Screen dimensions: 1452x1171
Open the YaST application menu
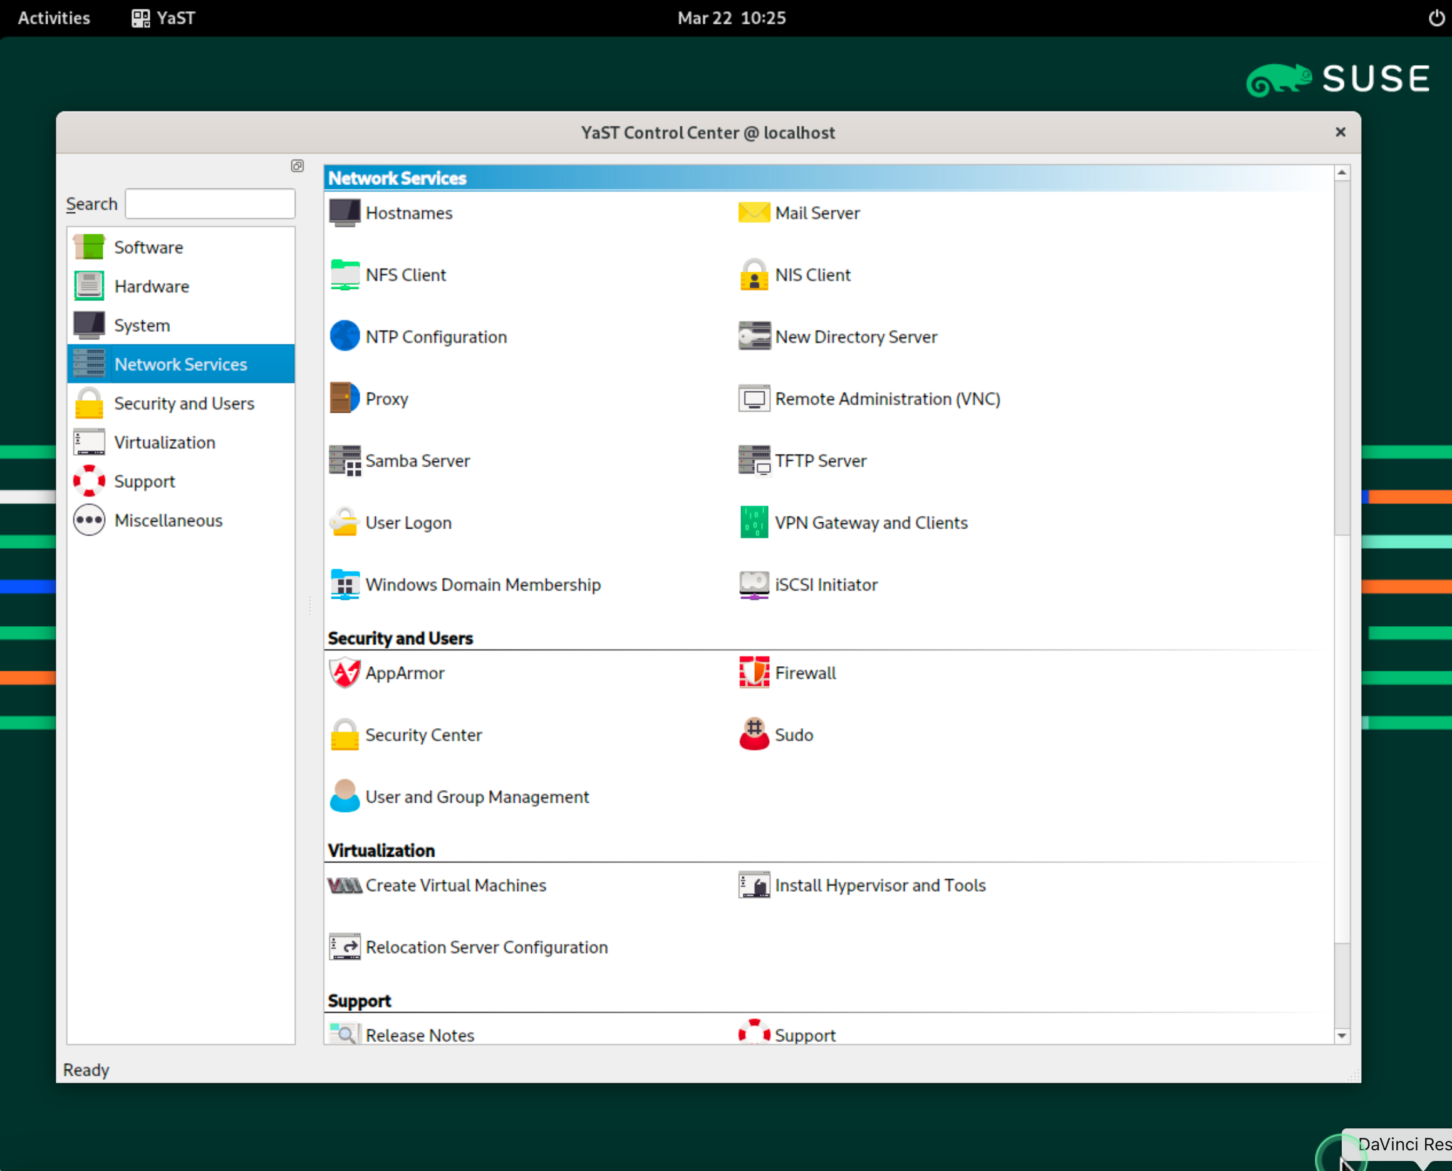163,18
